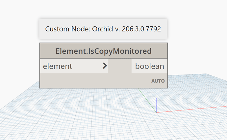Screen dimensions: 227x140
Task: Click the element input port
Action: 74,66
